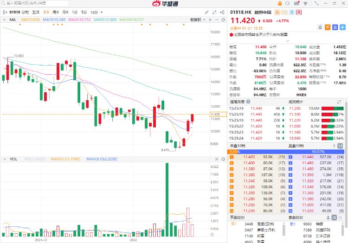The image size is (348, 243).
Task: Click sell broker 瑞银 row
Action: point(315,224)
